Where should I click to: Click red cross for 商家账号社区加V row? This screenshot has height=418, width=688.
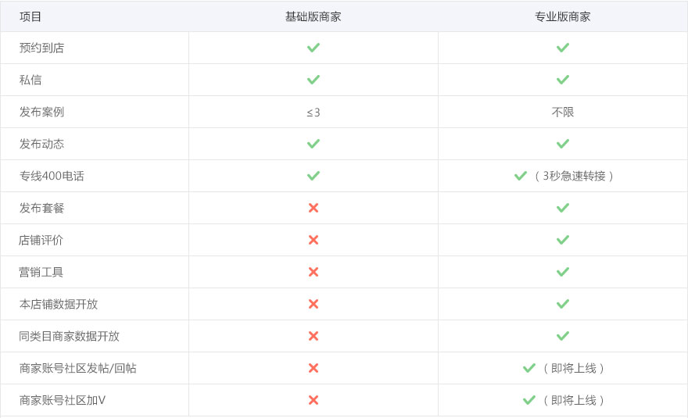314,400
